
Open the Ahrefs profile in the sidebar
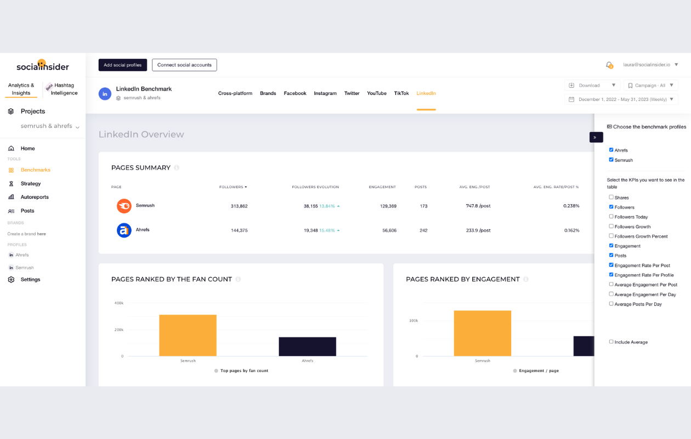point(22,255)
